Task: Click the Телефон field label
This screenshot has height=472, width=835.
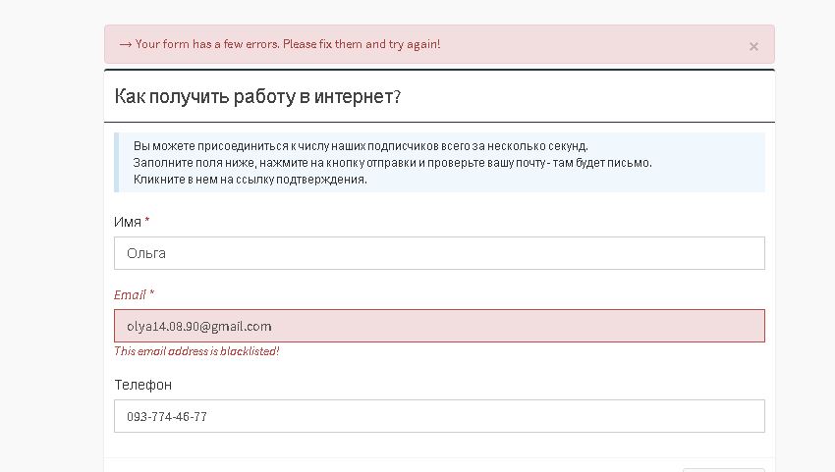Action: [142, 385]
